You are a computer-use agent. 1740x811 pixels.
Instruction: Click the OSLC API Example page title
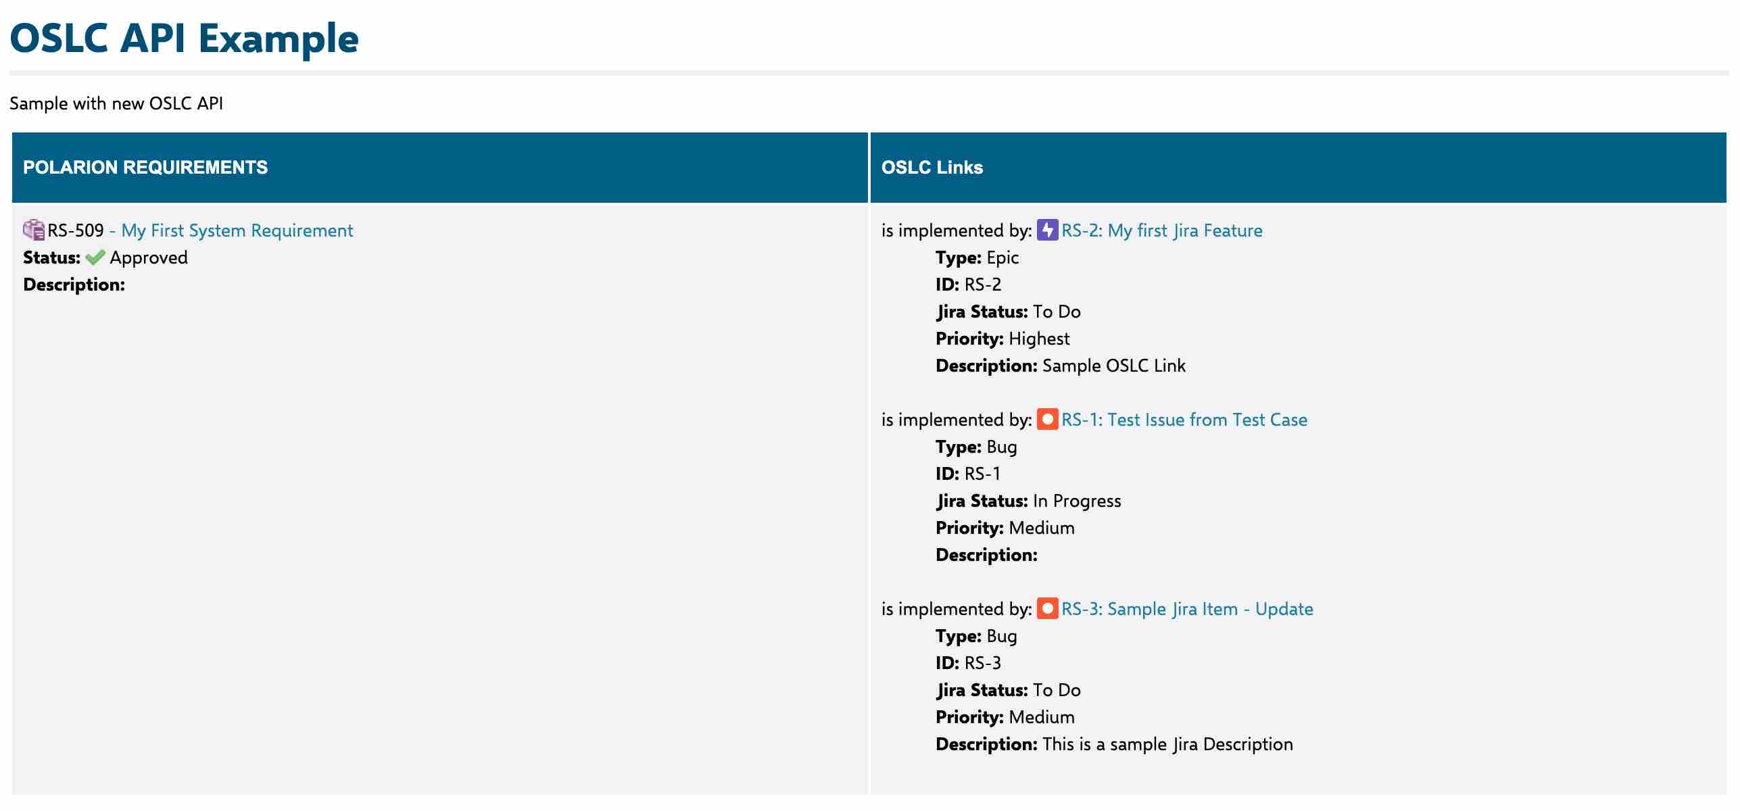184,39
